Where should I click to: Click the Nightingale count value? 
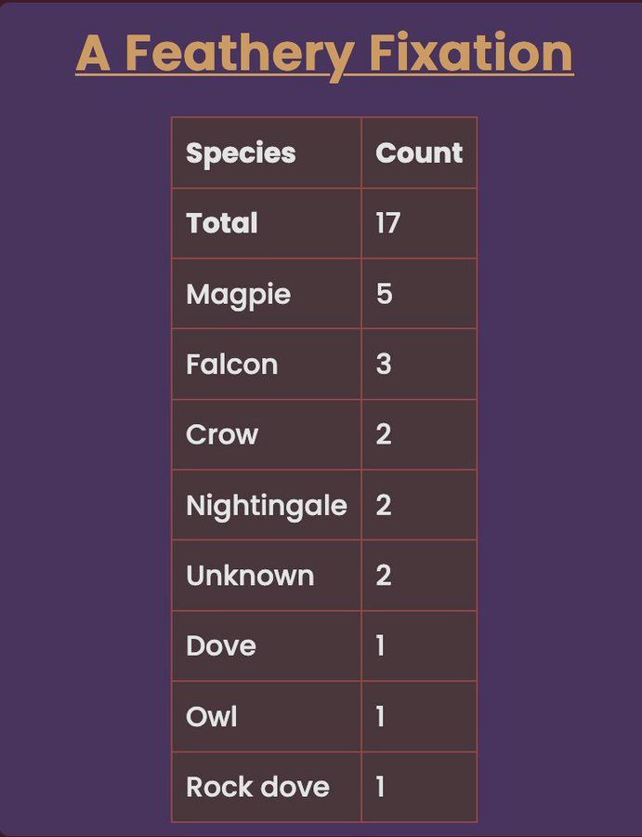click(419, 505)
